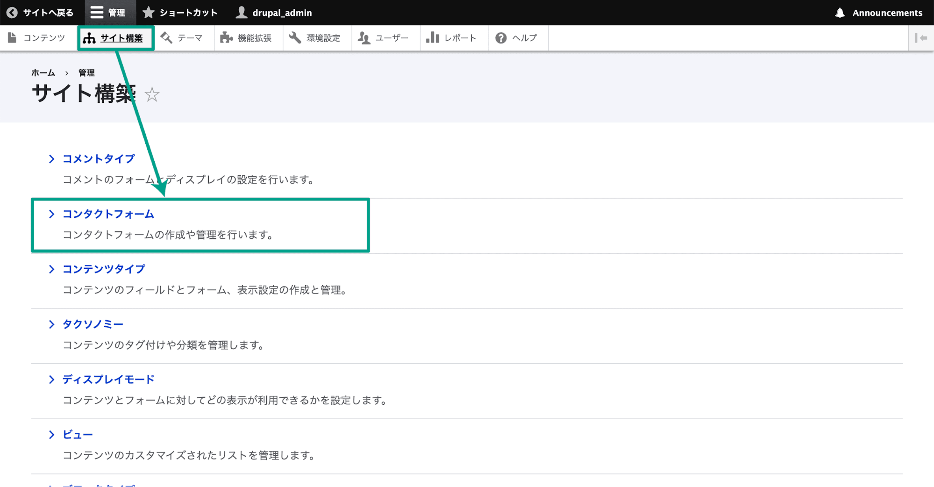Open the 機能拡張 menu item text
934x487 pixels.
point(255,38)
